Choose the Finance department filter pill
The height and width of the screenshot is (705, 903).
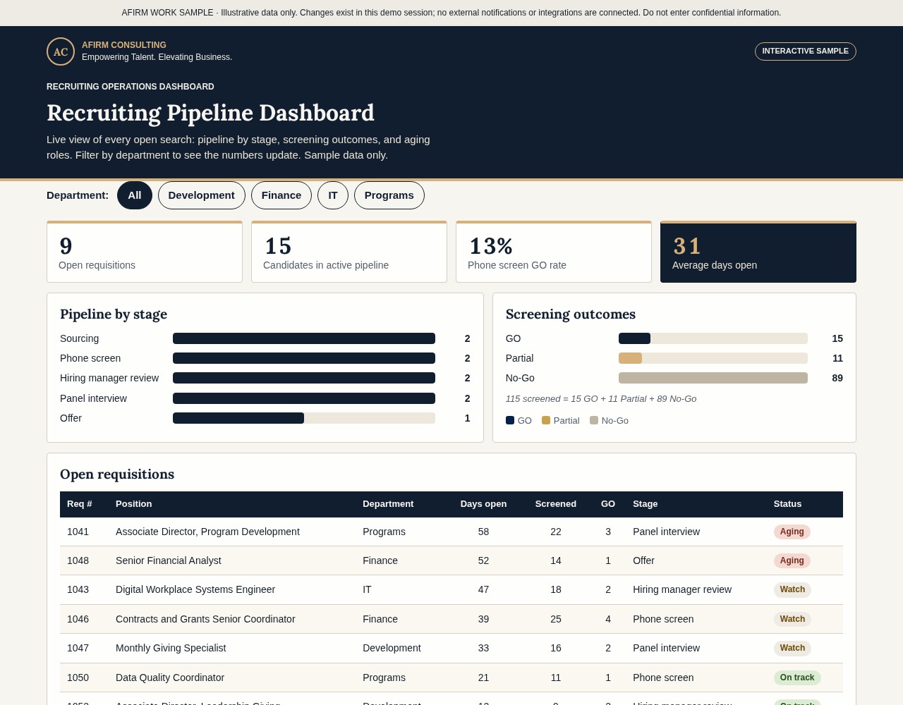(281, 195)
